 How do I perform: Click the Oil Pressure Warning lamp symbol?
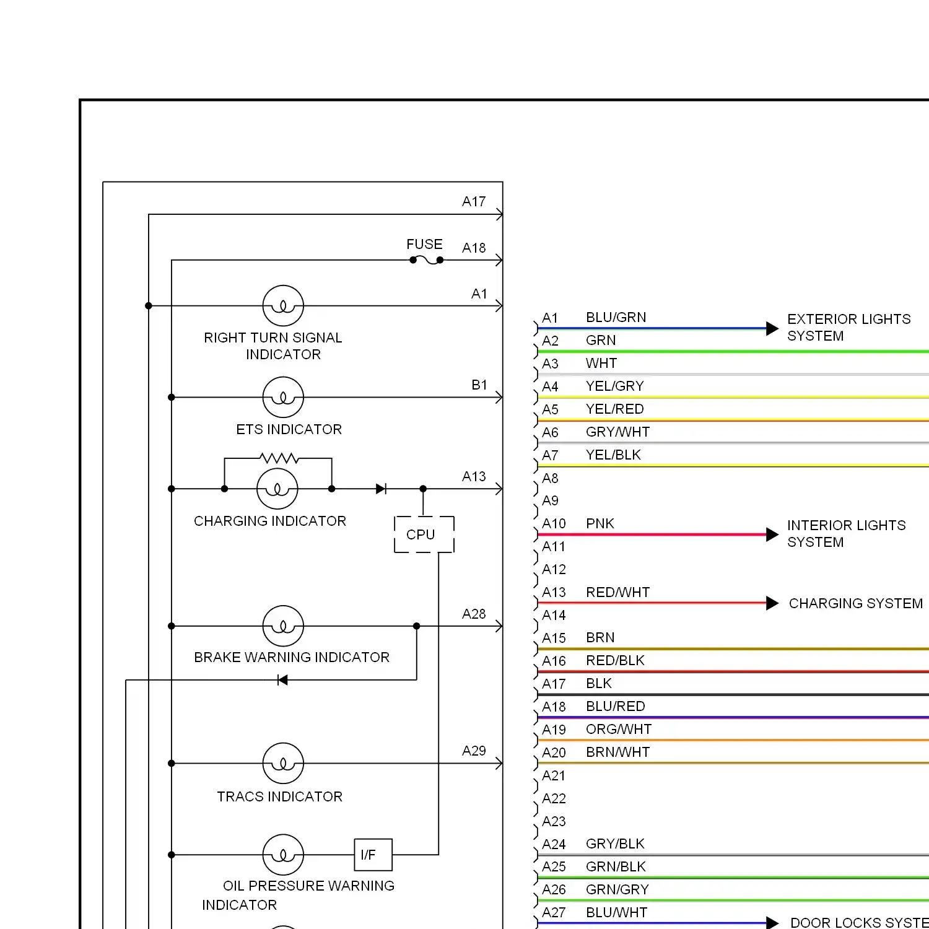[283, 855]
